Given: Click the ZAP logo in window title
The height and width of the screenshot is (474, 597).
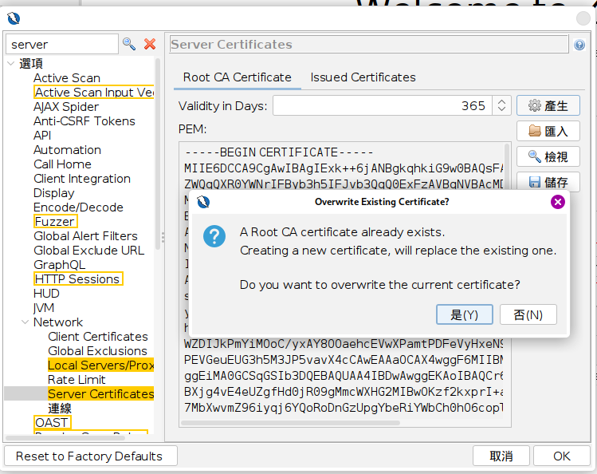Looking at the screenshot, I should pos(14,18).
